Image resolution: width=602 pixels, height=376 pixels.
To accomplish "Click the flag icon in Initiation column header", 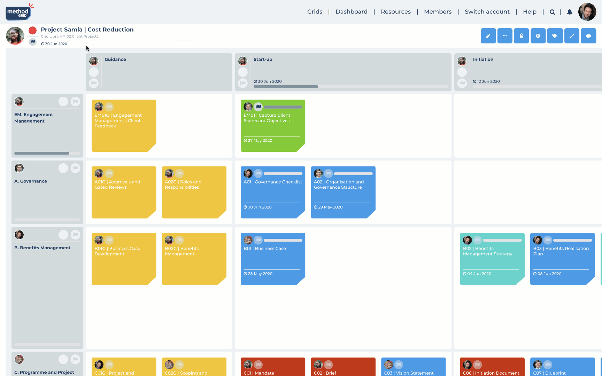I will 462,83.
